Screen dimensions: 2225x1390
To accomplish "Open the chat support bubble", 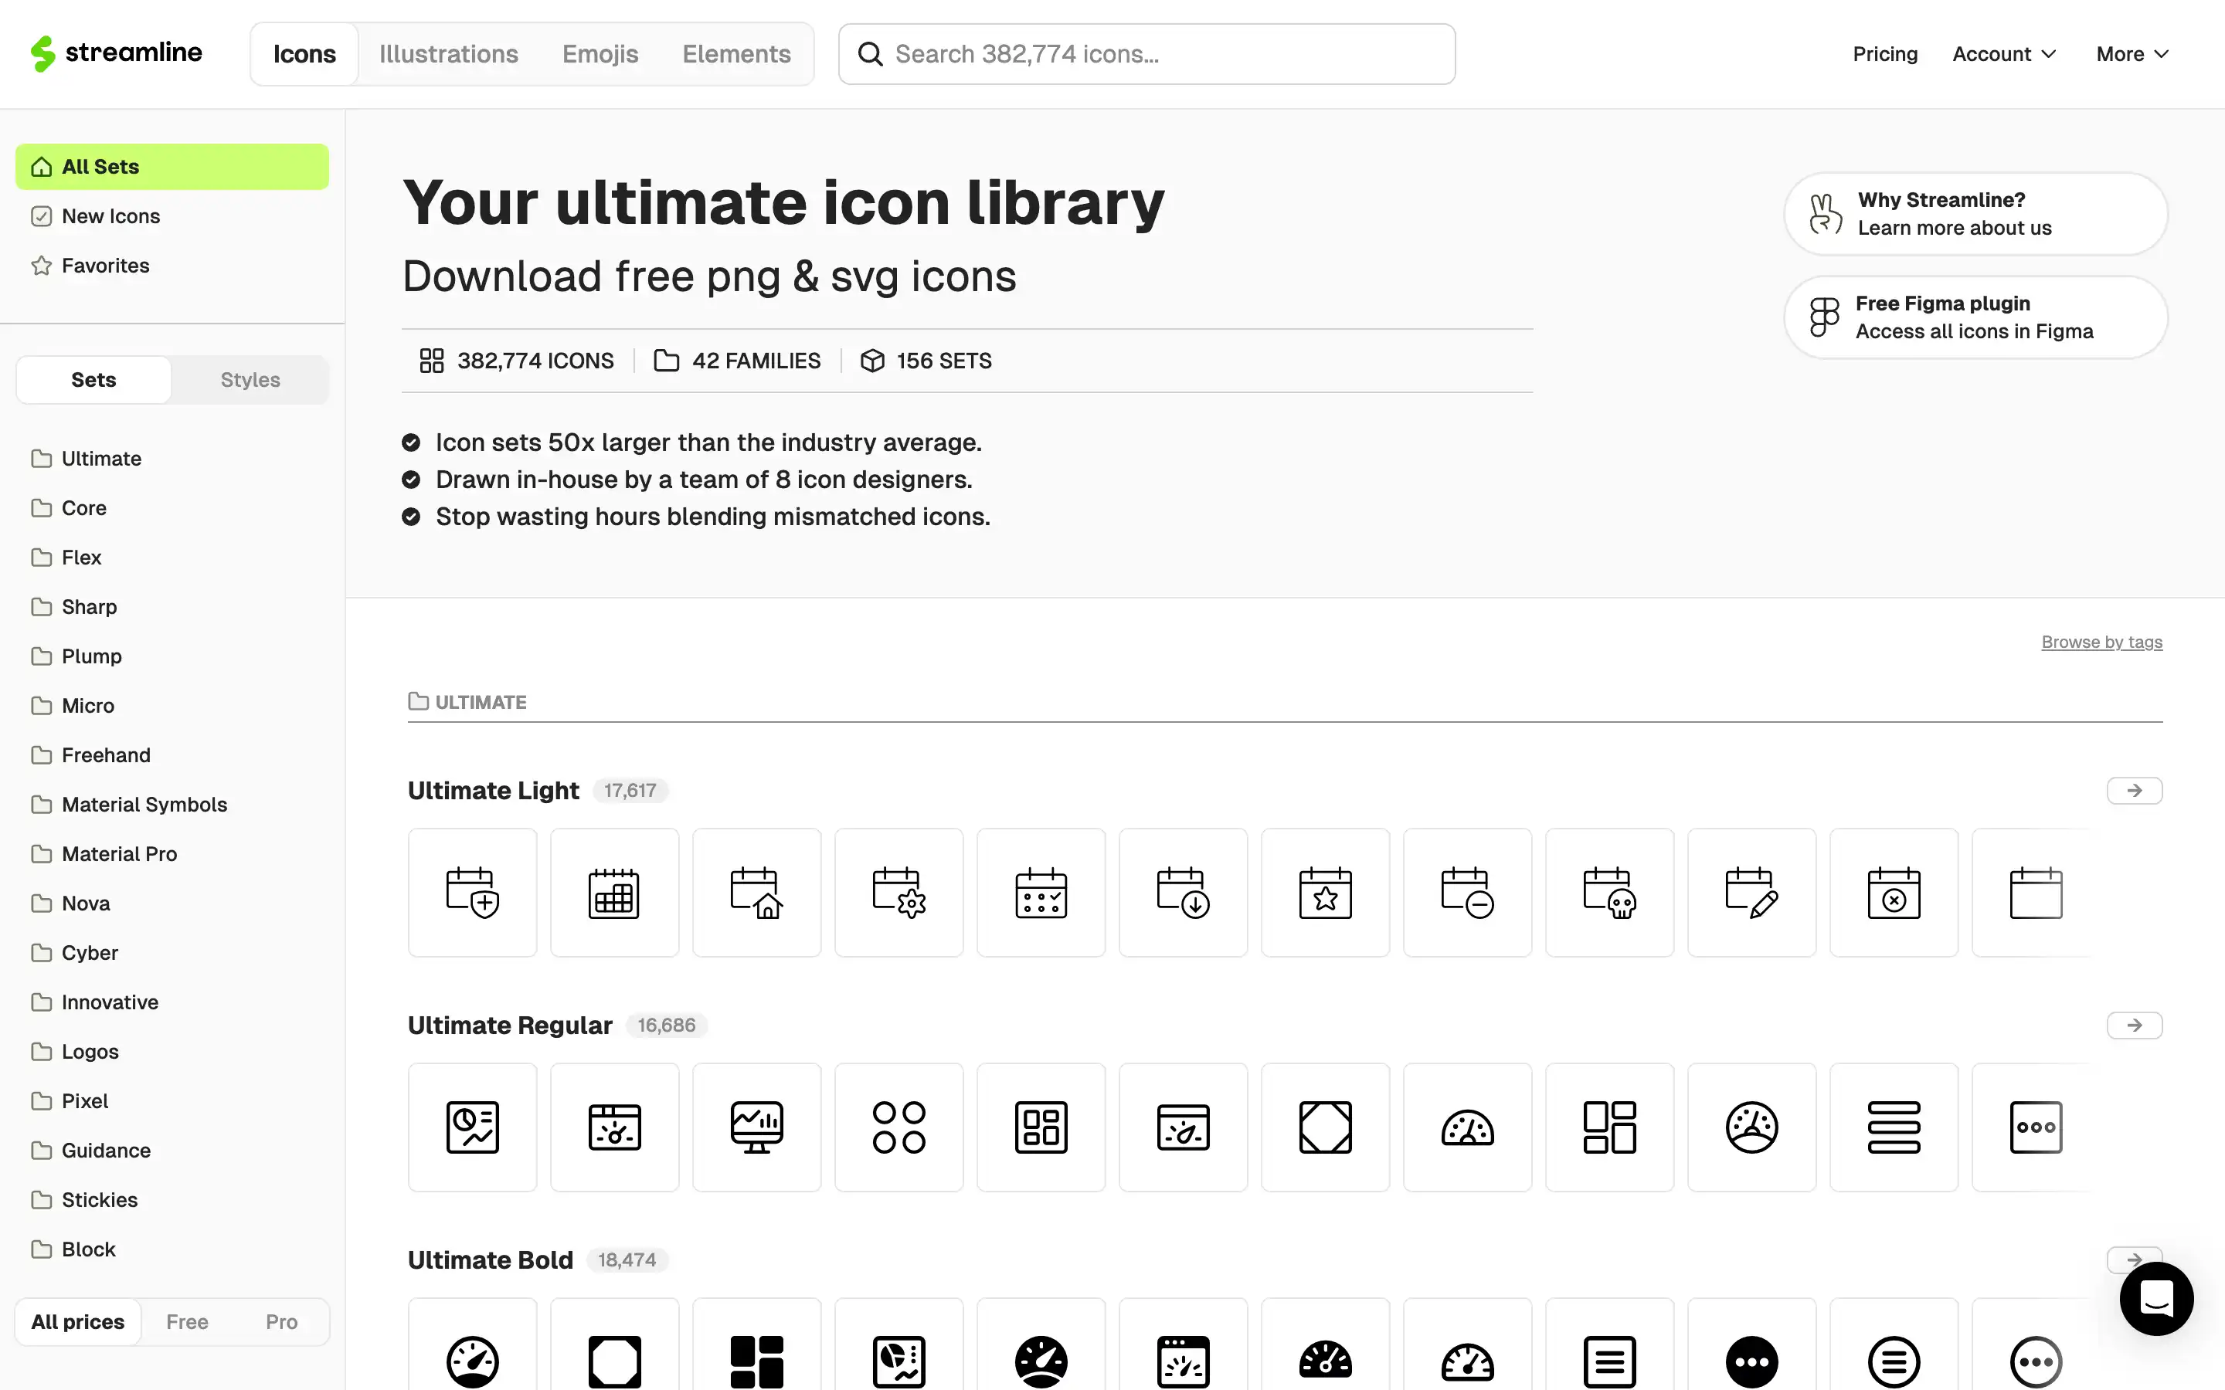I will pos(2156,1298).
